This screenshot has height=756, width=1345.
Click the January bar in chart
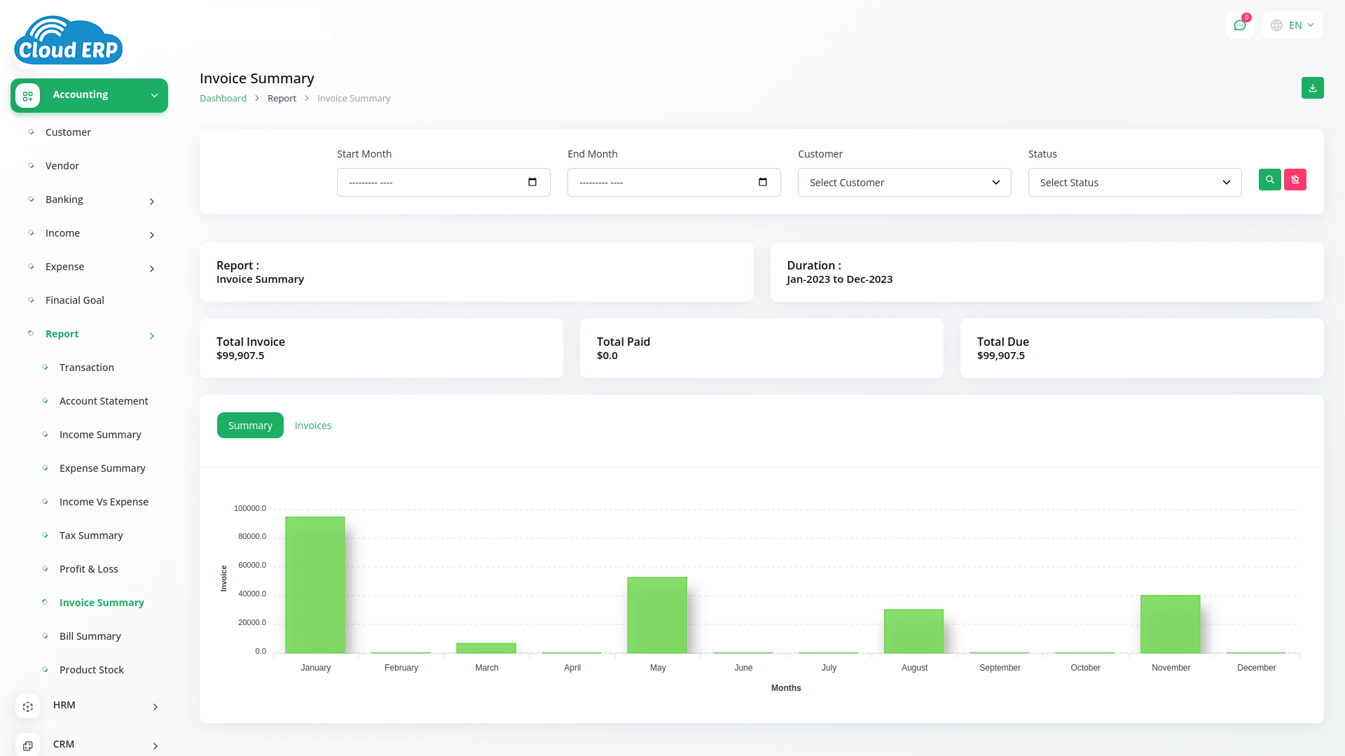click(x=315, y=584)
